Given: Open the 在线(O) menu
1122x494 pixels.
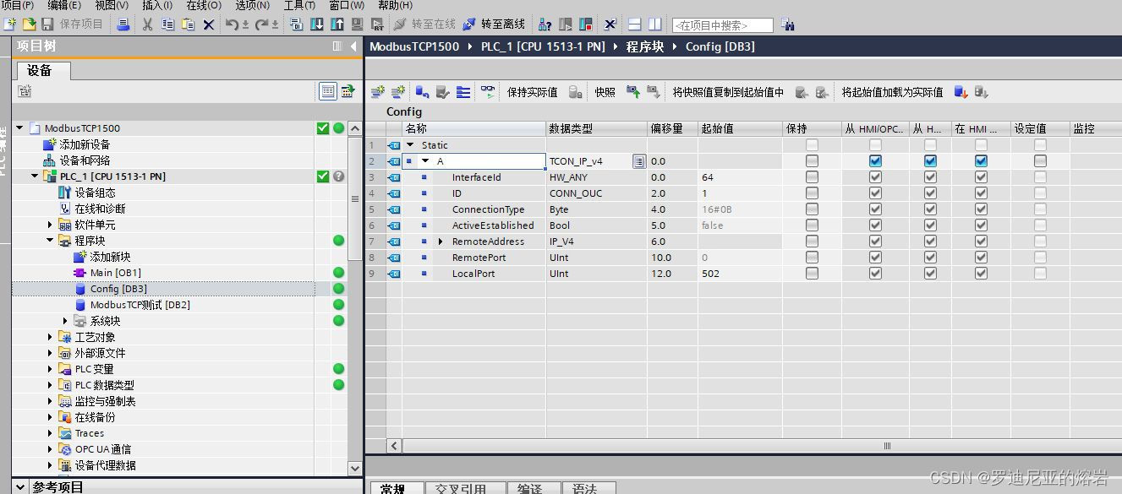Looking at the screenshot, I should (x=204, y=5).
